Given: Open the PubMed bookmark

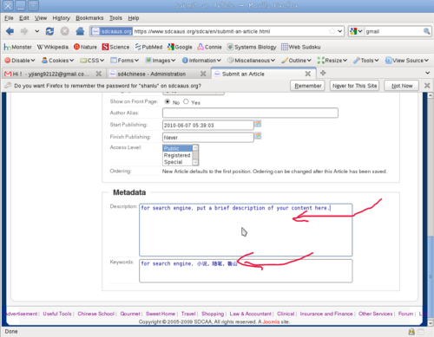Looking at the screenshot, I should point(148,47).
